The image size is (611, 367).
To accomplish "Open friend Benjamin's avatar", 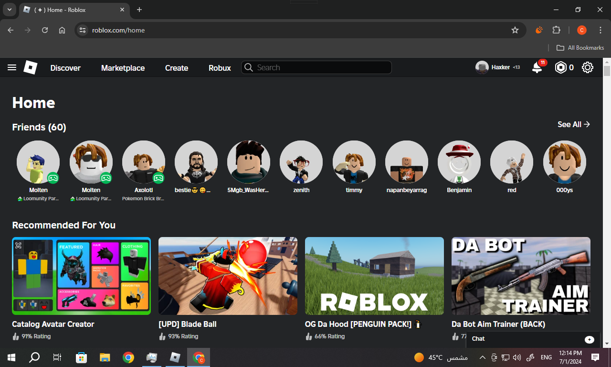I will 459,162.
